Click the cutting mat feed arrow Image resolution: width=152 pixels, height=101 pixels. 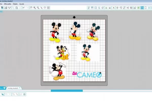pos(74,17)
